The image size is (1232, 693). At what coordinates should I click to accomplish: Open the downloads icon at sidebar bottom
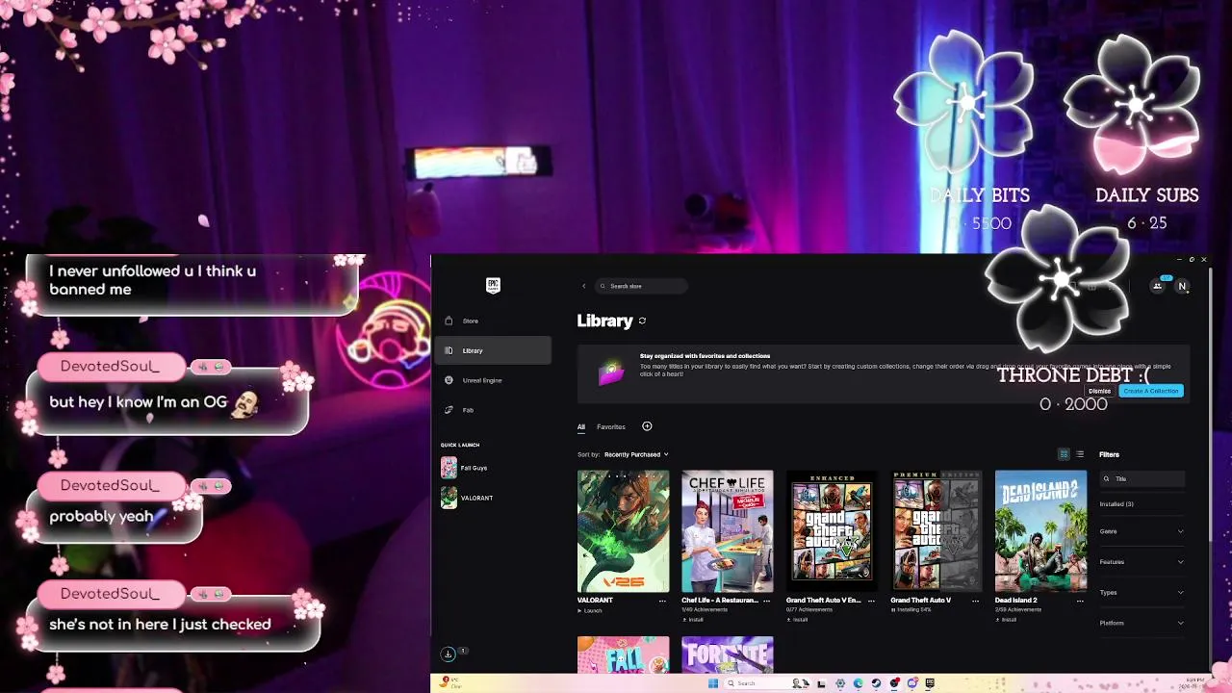[x=448, y=654]
